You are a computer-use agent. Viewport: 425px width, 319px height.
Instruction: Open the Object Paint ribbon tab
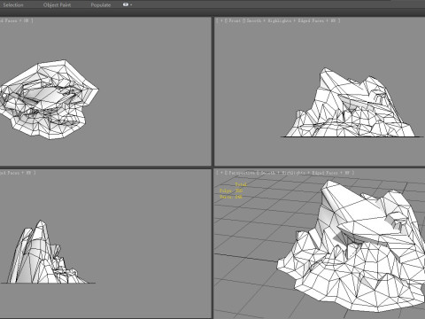tap(57, 5)
